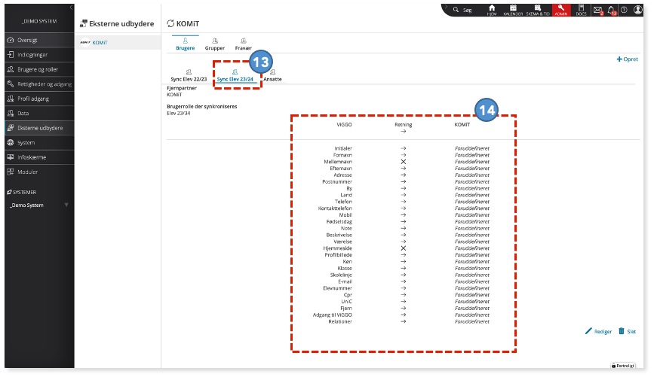657x380 pixels.
Task: Click Slet to delete the sync
Action: [x=628, y=332]
